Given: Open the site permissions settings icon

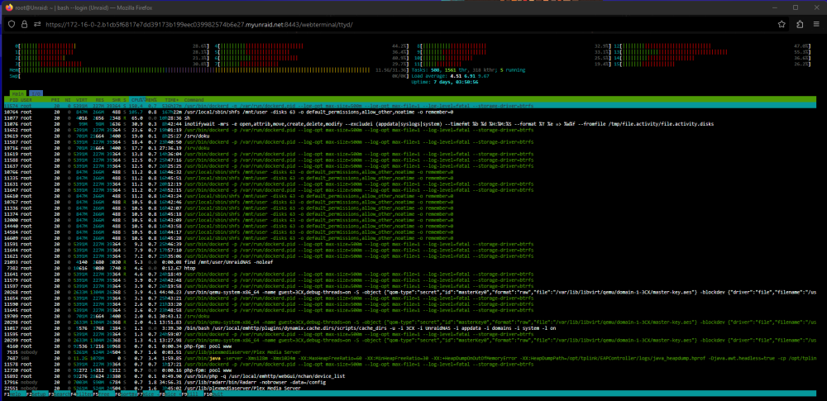Looking at the screenshot, I should (37, 24).
